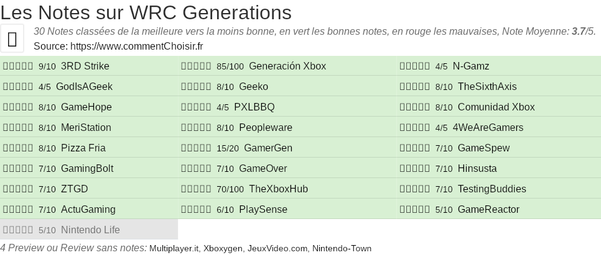601x255 pixels.
Task: Click the star rating icons beside GamerGen
Action: click(x=196, y=148)
